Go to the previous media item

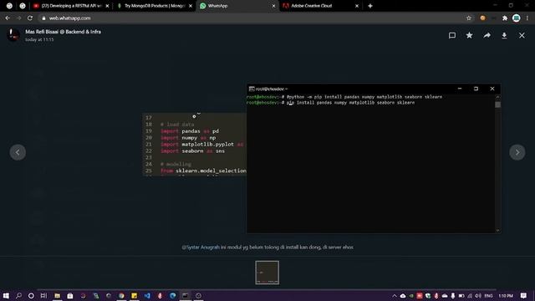pos(18,152)
